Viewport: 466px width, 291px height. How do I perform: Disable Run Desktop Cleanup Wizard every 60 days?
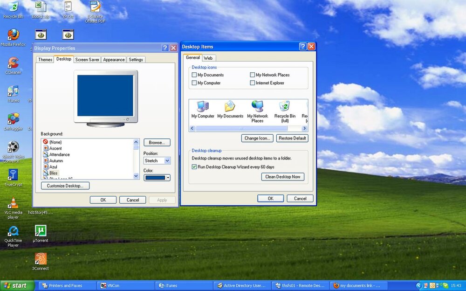[x=194, y=167]
